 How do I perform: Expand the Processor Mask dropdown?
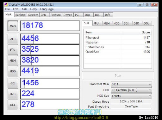pyautogui.click(x=131, y=84)
